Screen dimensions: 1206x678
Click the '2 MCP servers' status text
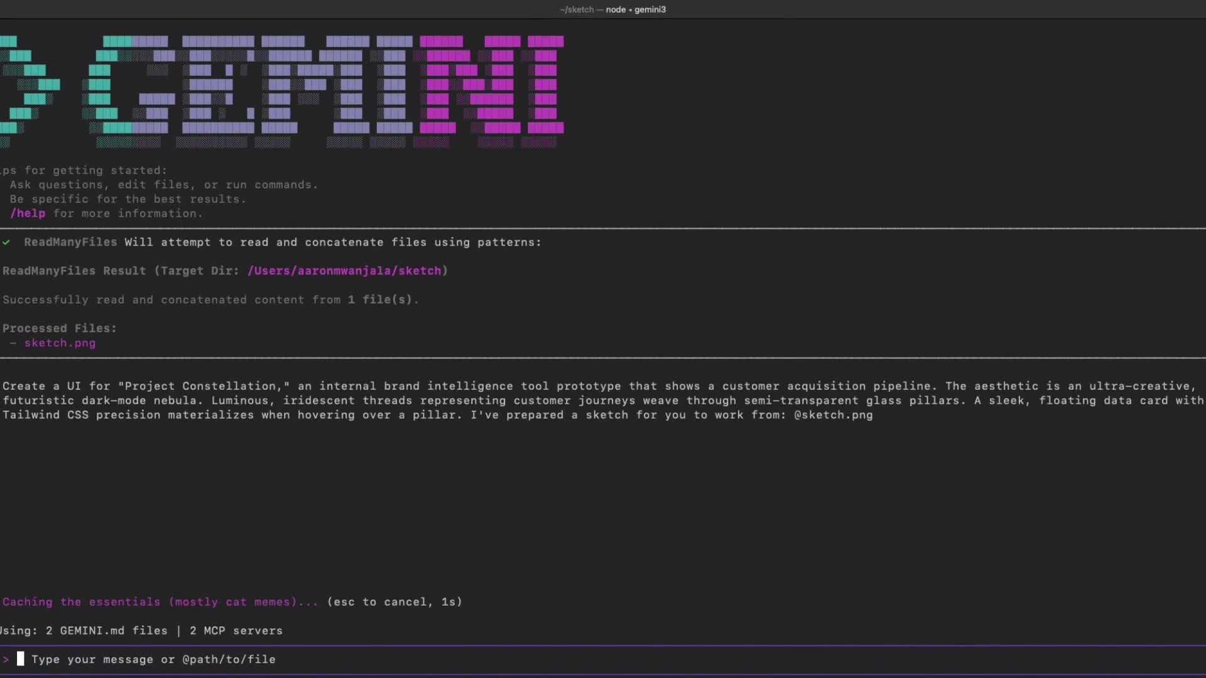[236, 630]
